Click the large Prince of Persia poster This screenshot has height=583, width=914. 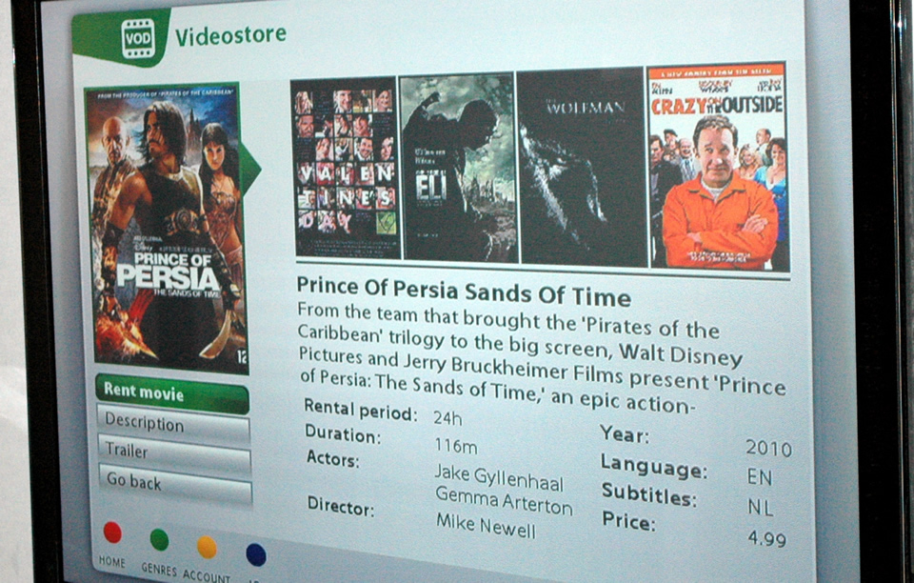(x=166, y=229)
